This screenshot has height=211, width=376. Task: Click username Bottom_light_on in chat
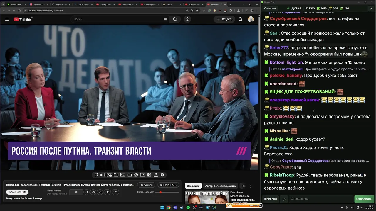[x=286, y=62]
